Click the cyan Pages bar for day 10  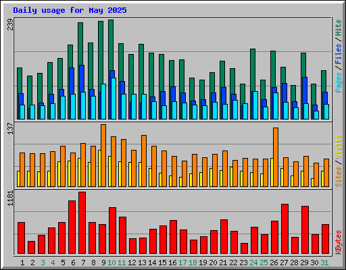pos(114,99)
